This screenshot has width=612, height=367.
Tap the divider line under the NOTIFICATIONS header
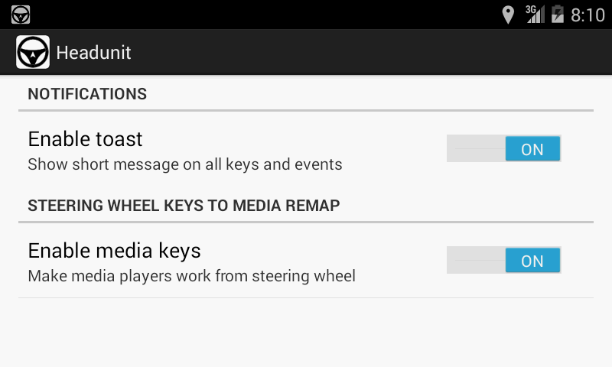pos(306,110)
